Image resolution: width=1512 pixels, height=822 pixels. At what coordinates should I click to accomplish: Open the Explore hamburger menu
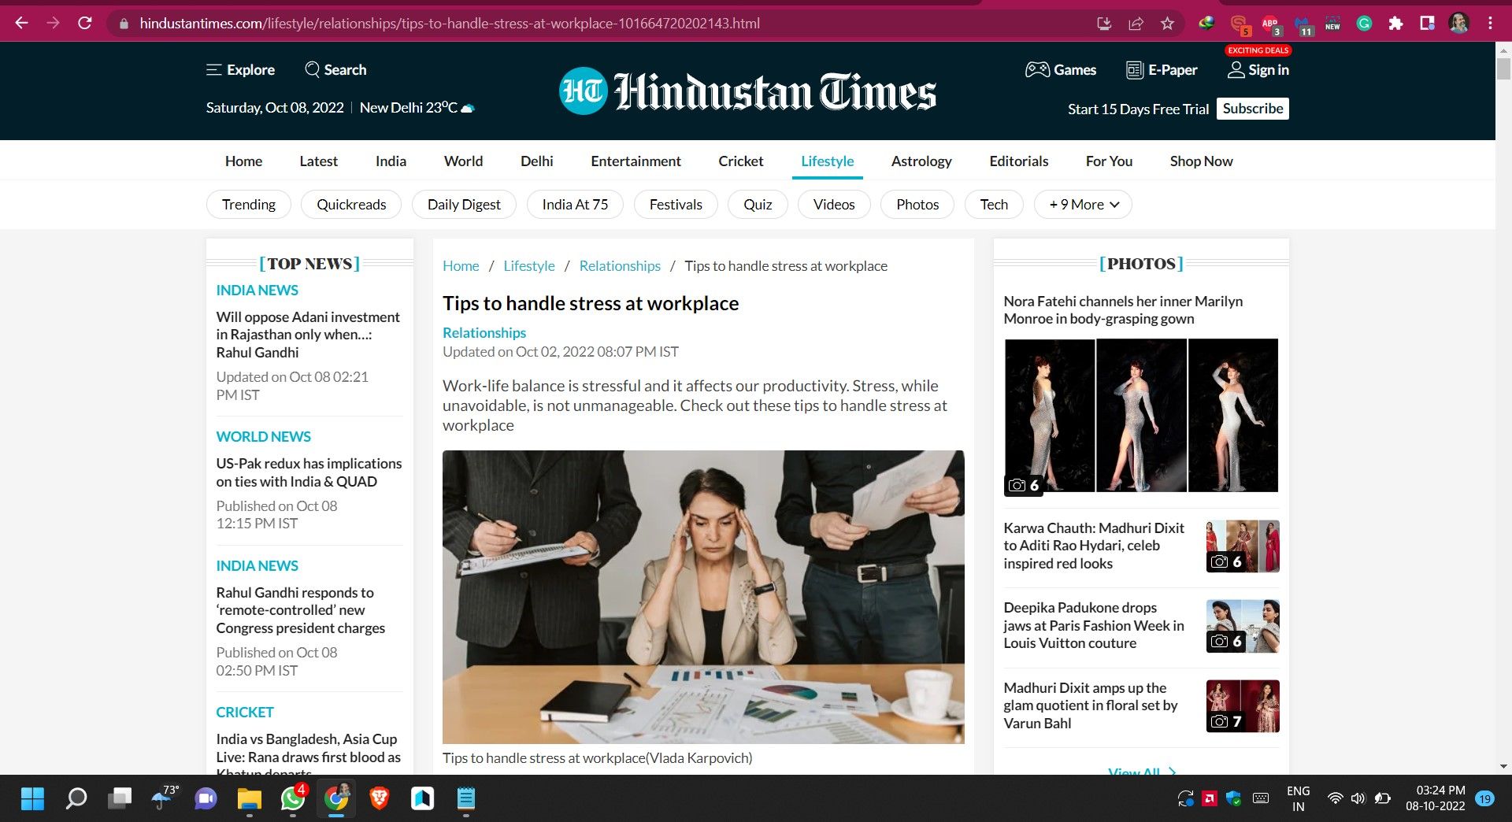(213, 70)
